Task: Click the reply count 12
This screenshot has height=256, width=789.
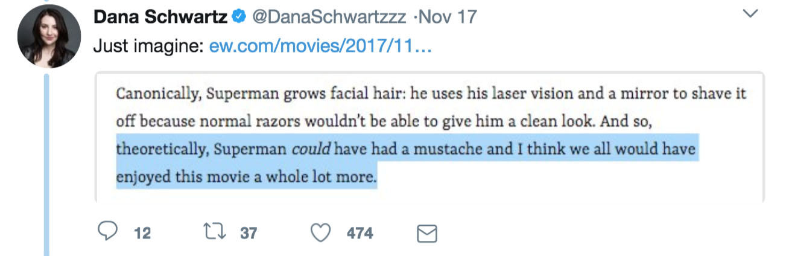Action: (142, 233)
